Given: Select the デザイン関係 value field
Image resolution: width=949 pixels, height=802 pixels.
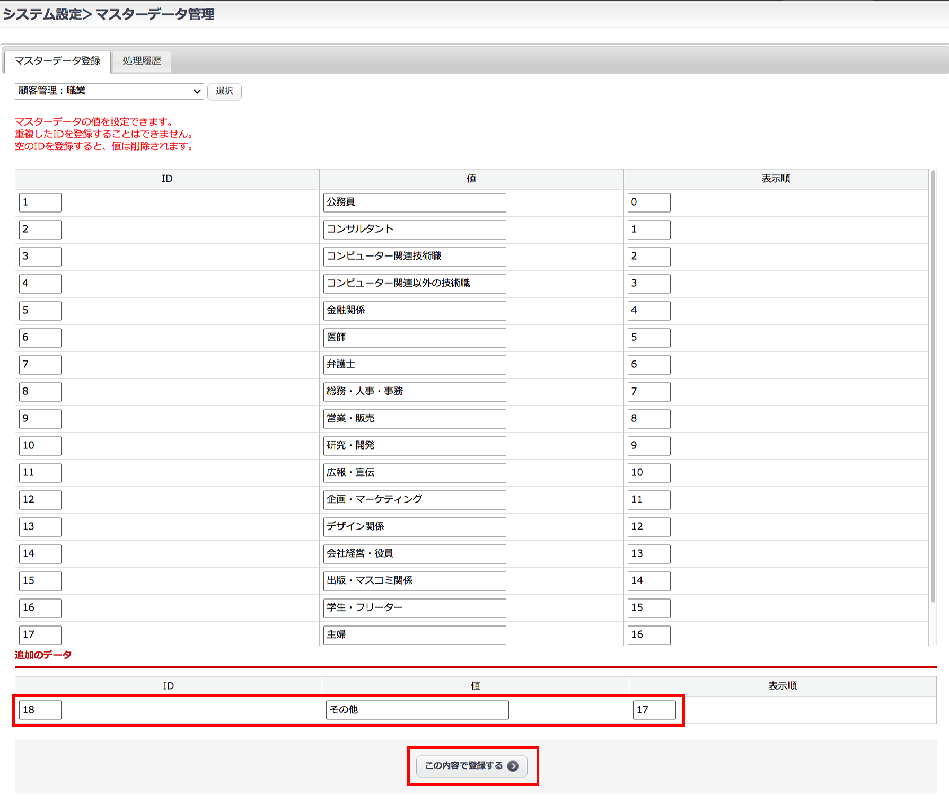Looking at the screenshot, I should 414,527.
